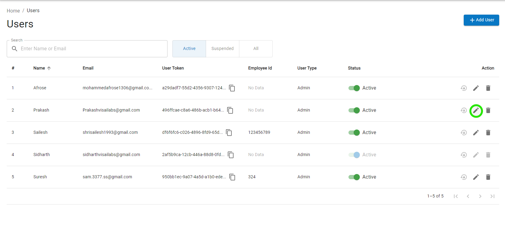505x249 pixels.
Task: Click reset password icon for Afrose
Action: (464, 88)
